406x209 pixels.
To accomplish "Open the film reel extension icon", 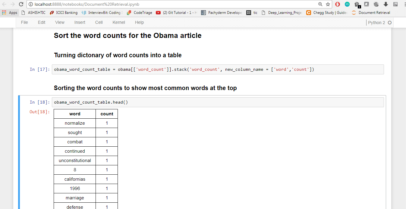I will (376, 4).
